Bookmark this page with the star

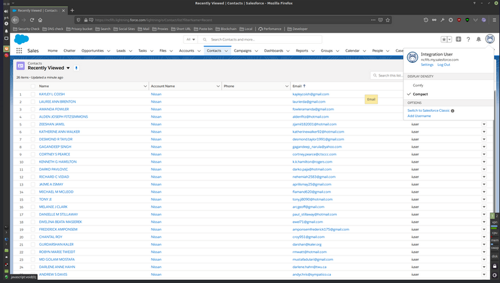coord(388,20)
